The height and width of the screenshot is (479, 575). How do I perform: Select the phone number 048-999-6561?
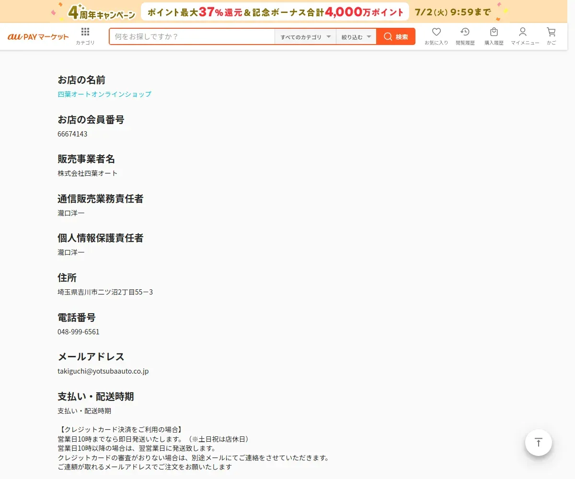[x=79, y=331]
